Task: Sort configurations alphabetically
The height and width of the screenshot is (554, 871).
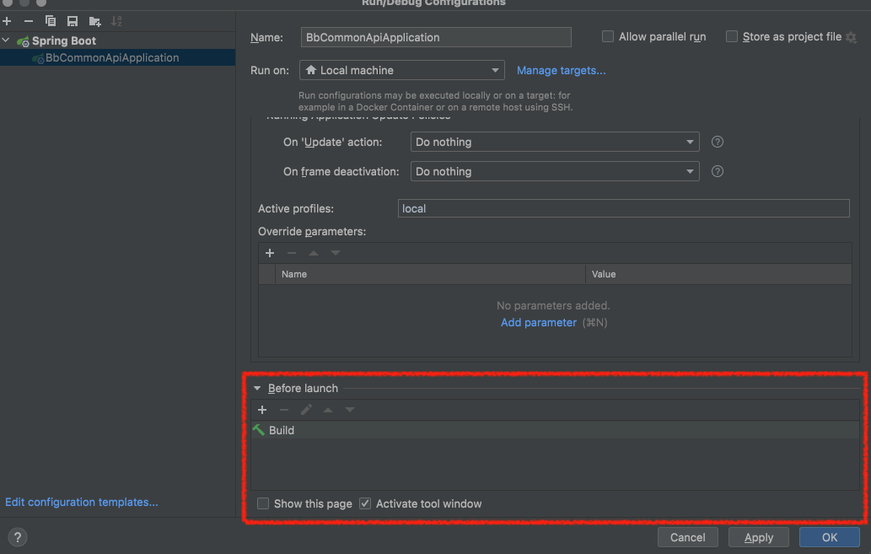Action: (116, 21)
